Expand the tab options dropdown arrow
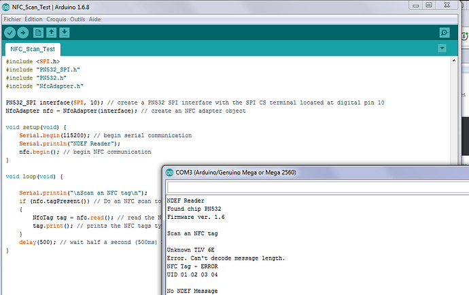The height and width of the screenshot is (295, 469). pos(442,48)
